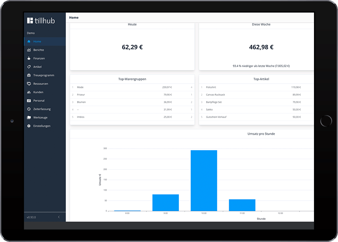Click weekly revenue 462,98 €

point(261,47)
